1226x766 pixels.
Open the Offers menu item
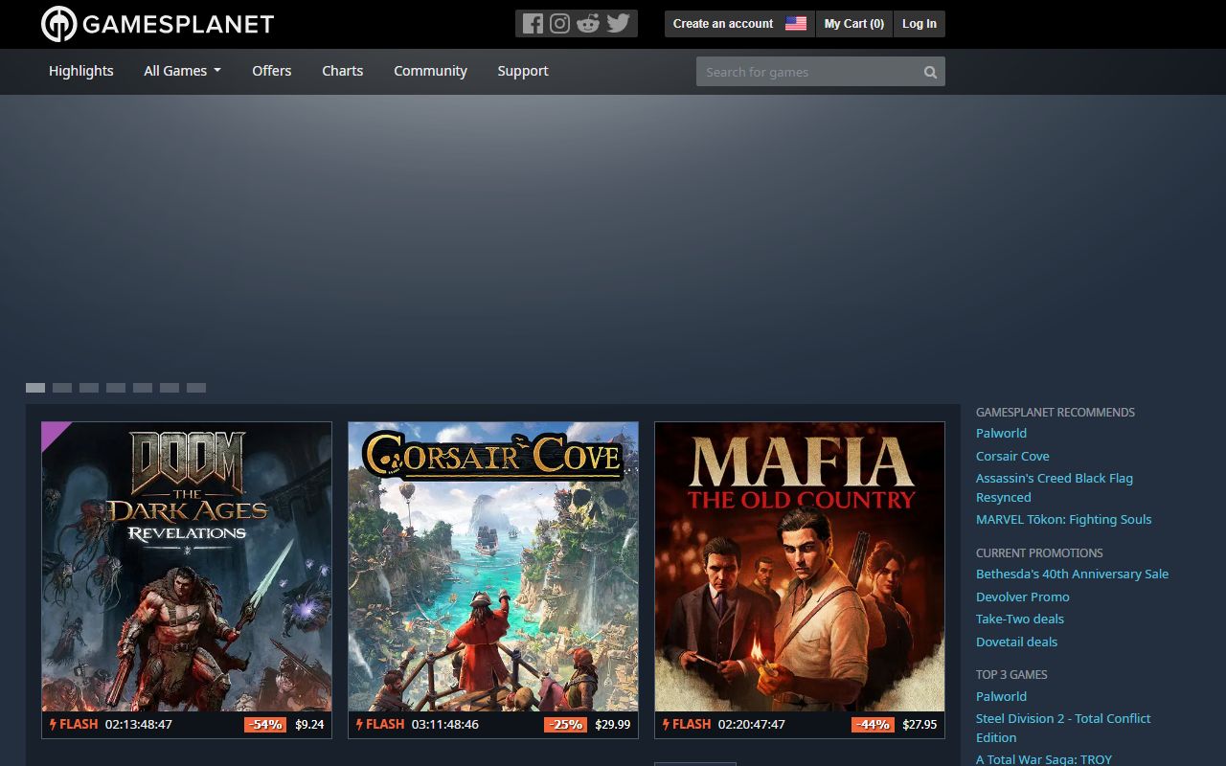coord(272,71)
